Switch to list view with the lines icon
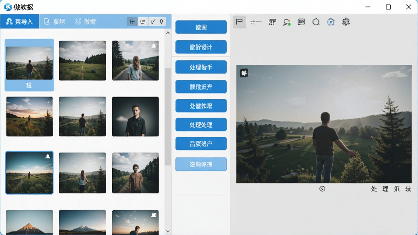Viewport: 418px width, 235px height. pos(143,22)
